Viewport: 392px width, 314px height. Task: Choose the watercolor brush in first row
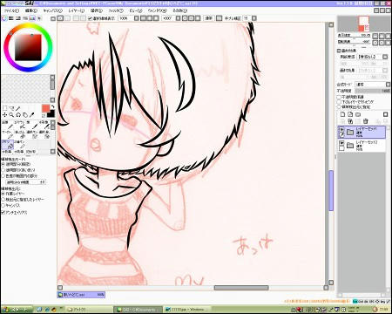click(x=44, y=125)
